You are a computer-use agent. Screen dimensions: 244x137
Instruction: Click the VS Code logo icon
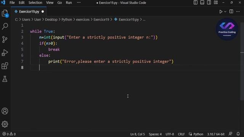3,3
